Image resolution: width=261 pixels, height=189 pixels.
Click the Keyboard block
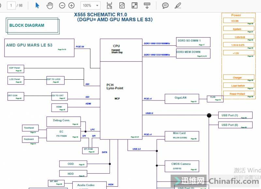pyautogui.click(x=30, y=139)
